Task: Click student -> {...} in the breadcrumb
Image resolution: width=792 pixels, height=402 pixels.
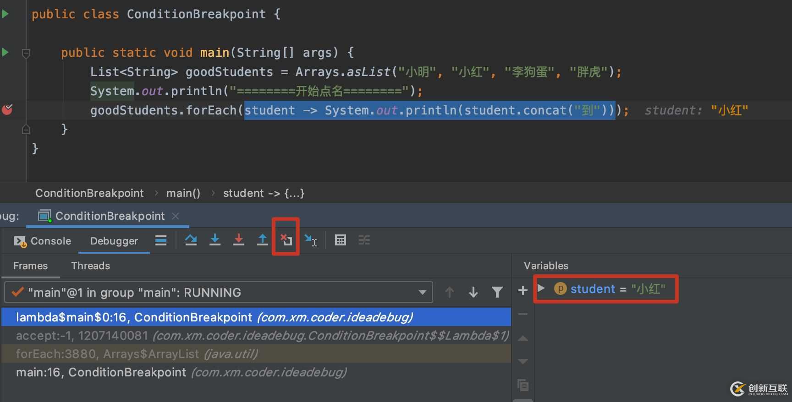Action: pyautogui.click(x=264, y=193)
